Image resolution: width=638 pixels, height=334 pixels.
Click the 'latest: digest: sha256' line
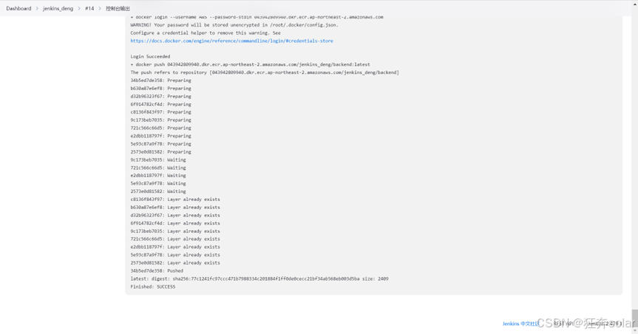click(259, 279)
